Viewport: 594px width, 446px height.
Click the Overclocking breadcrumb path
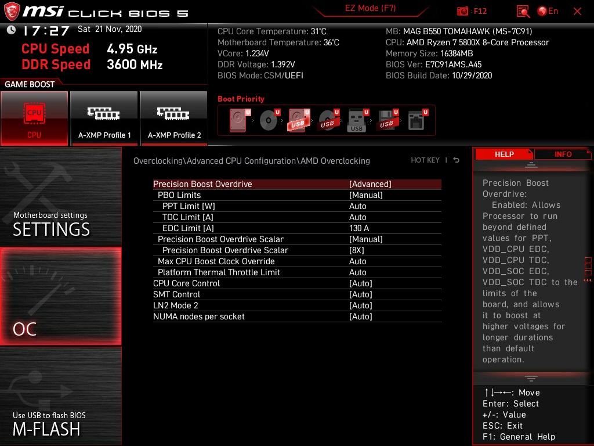(252, 161)
